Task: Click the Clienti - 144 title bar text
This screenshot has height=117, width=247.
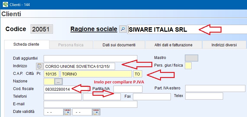Action: tap(20, 5)
